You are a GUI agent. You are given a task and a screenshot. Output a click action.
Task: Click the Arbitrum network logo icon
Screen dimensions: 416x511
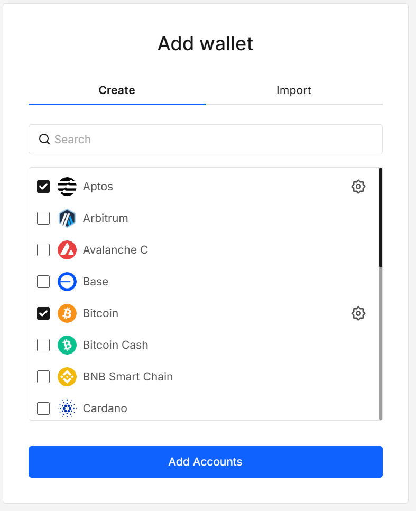point(67,218)
